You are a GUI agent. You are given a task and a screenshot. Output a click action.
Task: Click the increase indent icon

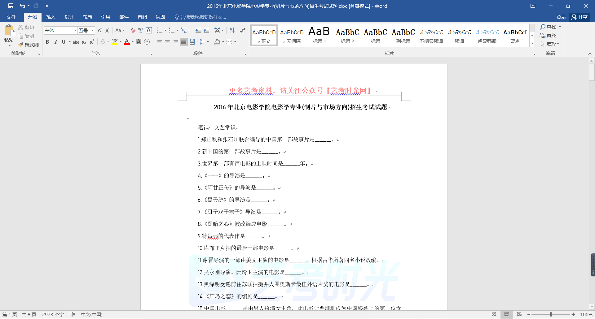click(x=206, y=30)
